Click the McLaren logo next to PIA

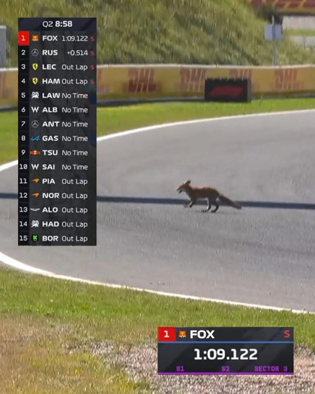[x=35, y=181]
